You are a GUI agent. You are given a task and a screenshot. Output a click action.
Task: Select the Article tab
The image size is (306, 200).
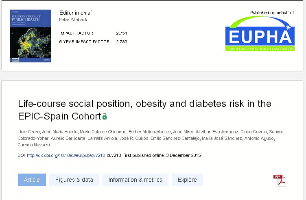pyautogui.click(x=32, y=180)
